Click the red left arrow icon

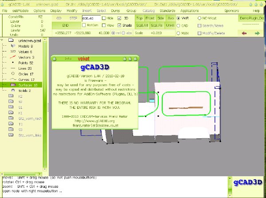[x=244, y=33]
